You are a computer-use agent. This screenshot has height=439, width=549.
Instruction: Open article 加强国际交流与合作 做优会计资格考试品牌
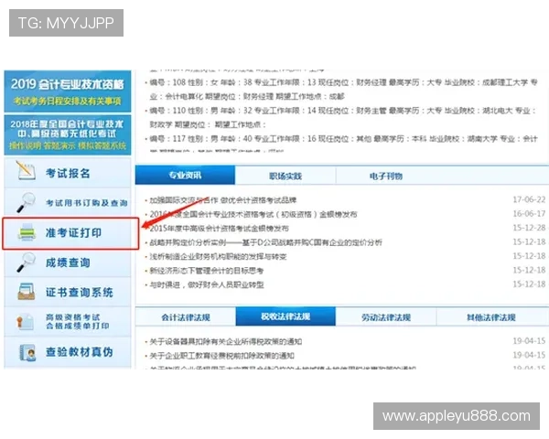(x=223, y=200)
